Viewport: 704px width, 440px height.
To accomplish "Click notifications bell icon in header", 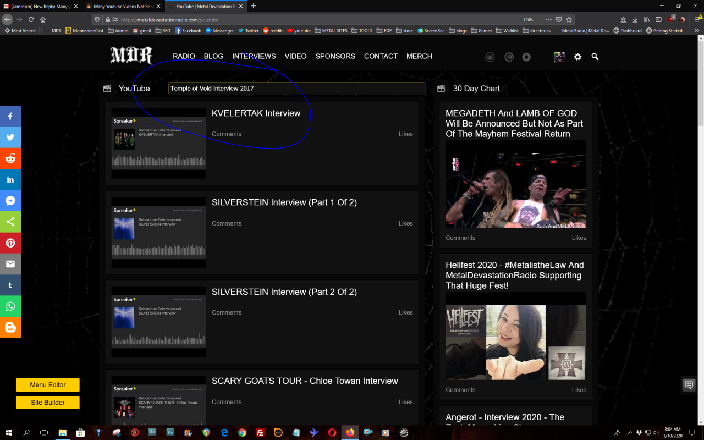I will [x=526, y=57].
